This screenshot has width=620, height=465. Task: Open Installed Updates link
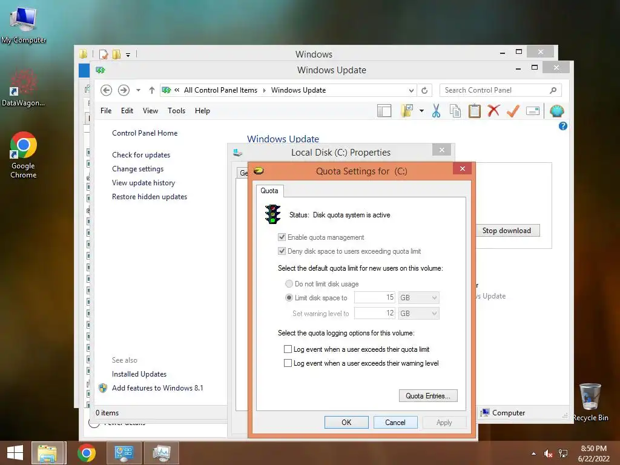coord(139,374)
